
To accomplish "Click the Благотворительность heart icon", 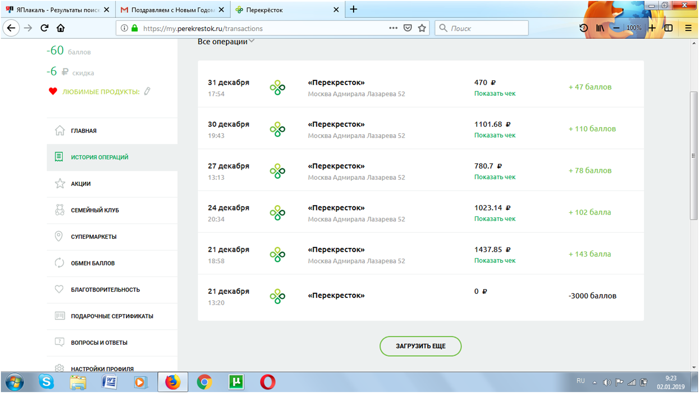I will (59, 289).
